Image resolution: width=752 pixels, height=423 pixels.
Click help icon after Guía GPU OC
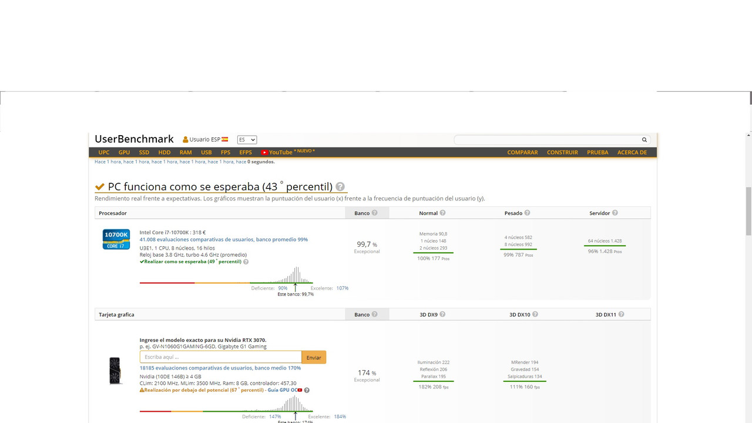307,390
